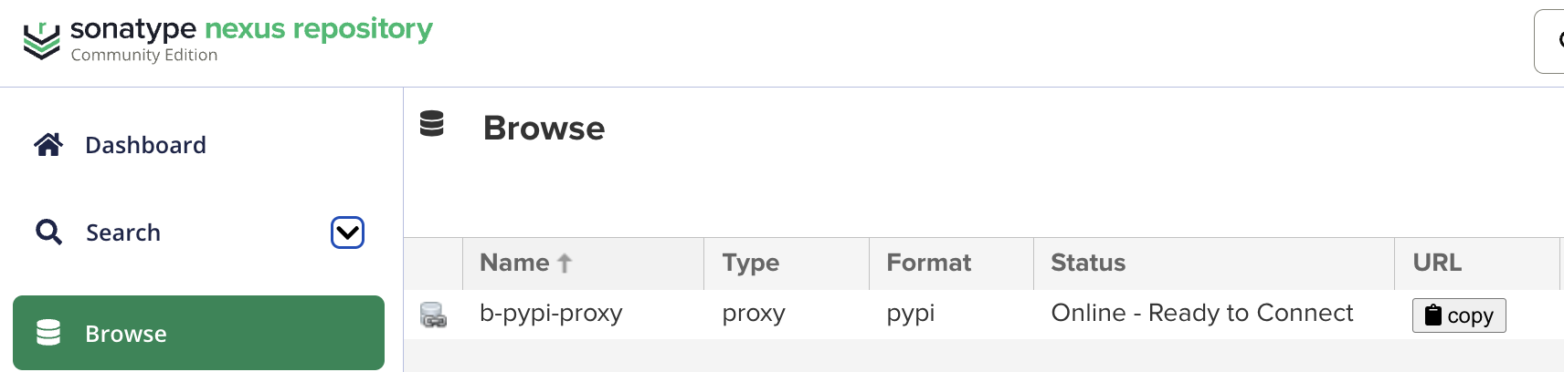Click the Dashboard home icon
Viewport: 1564px width, 372px height.
[48, 144]
